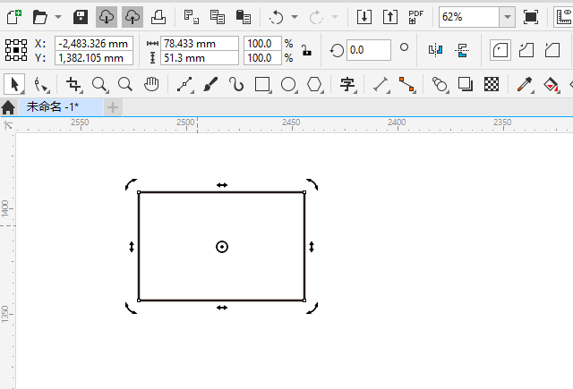The width and height of the screenshot is (573, 389).
Task: Select the Shape edit tool
Action: [x=41, y=85]
